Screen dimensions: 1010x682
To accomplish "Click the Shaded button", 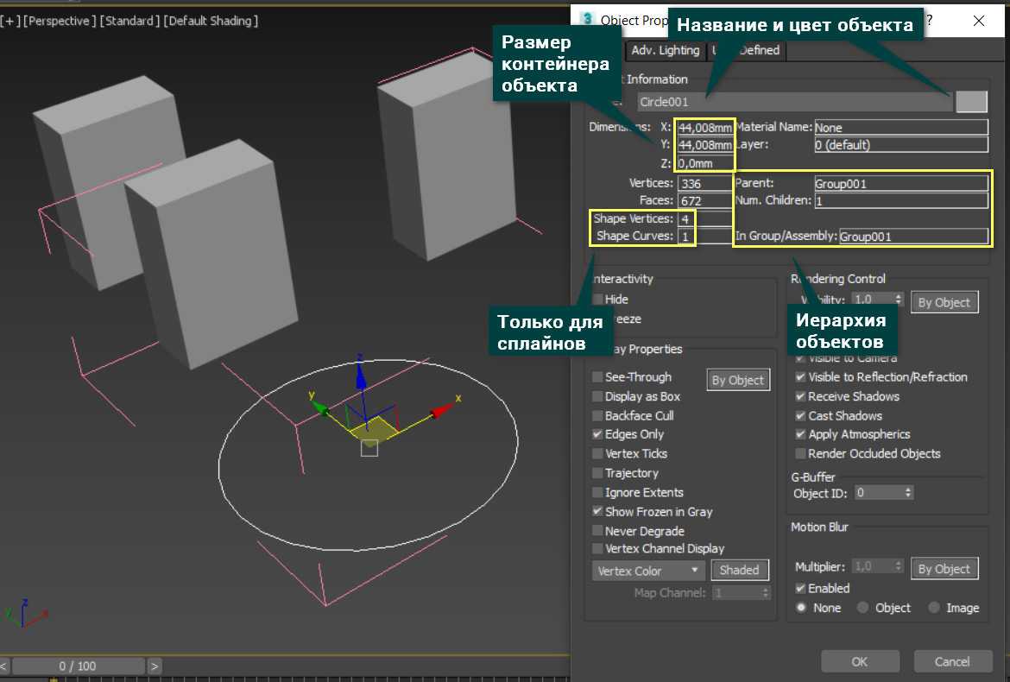I will (739, 571).
